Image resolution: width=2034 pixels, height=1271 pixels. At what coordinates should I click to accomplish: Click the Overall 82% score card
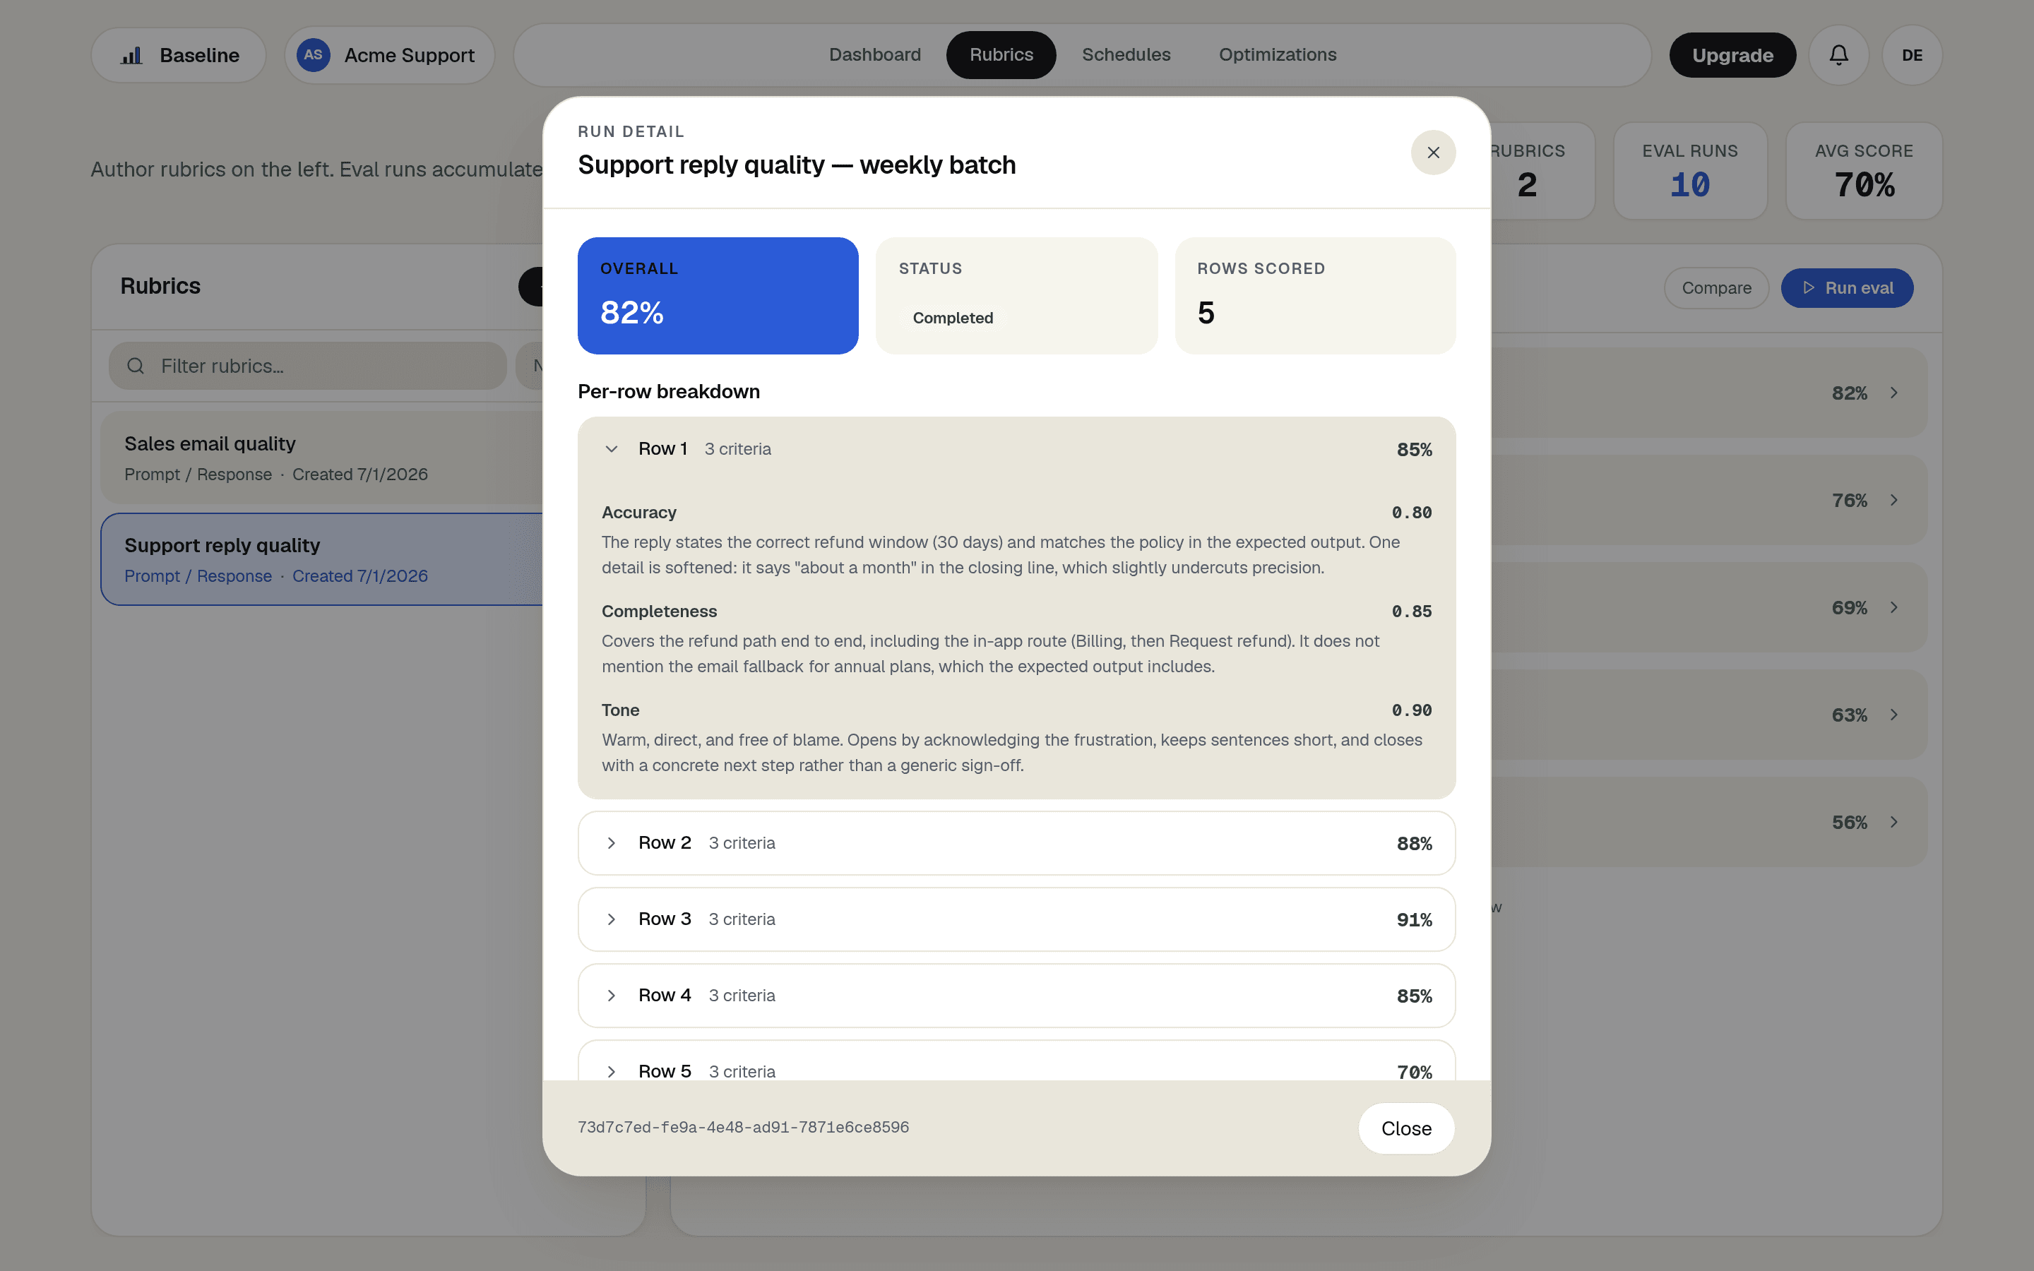pos(718,296)
